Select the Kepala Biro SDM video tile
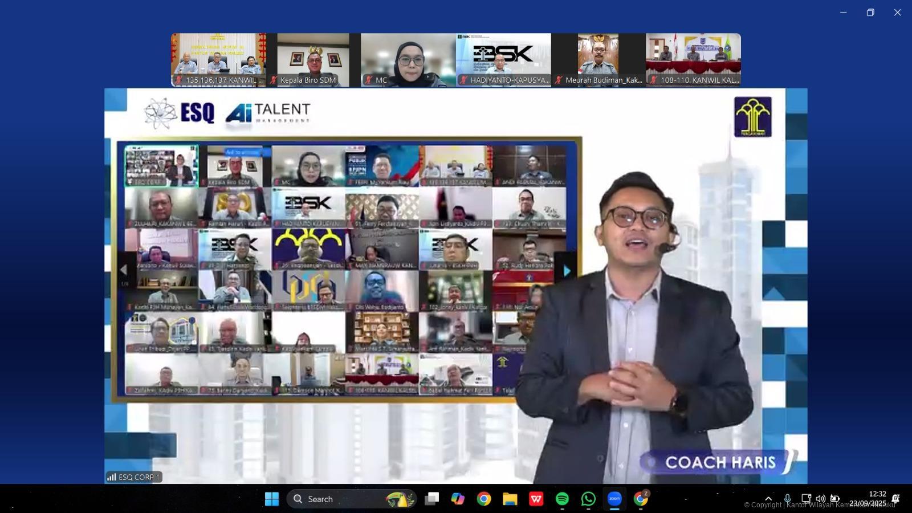Image resolution: width=912 pixels, height=513 pixels. (x=313, y=60)
